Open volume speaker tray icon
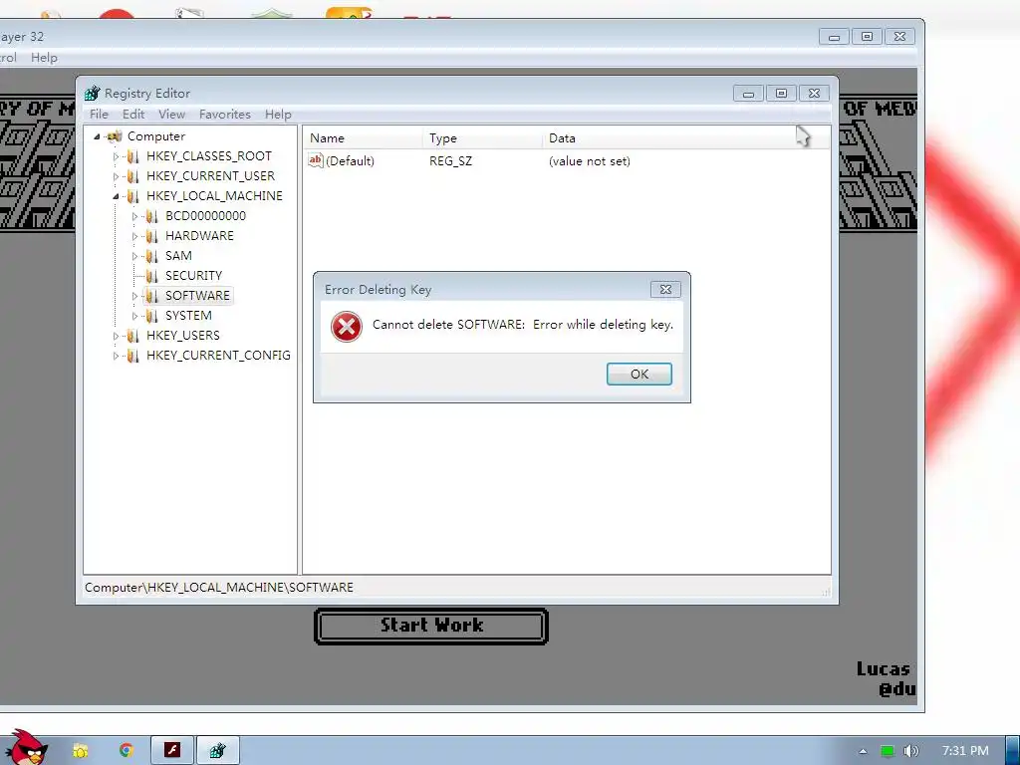This screenshot has width=1020, height=765. 911,751
